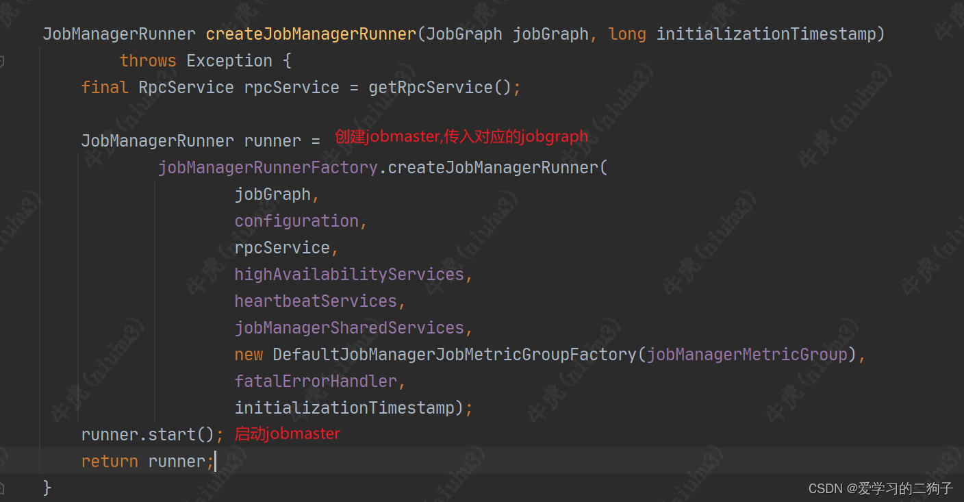Click the bookmark icon in the left gutter
The height and width of the screenshot is (502, 964).
[x=3, y=60]
